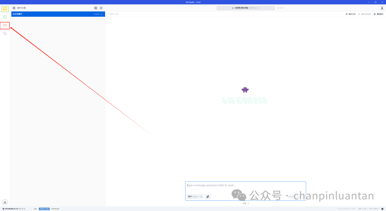Collapse the chat history panel toggle icon
The width and height of the screenshot is (386, 211).
click(14, 8)
